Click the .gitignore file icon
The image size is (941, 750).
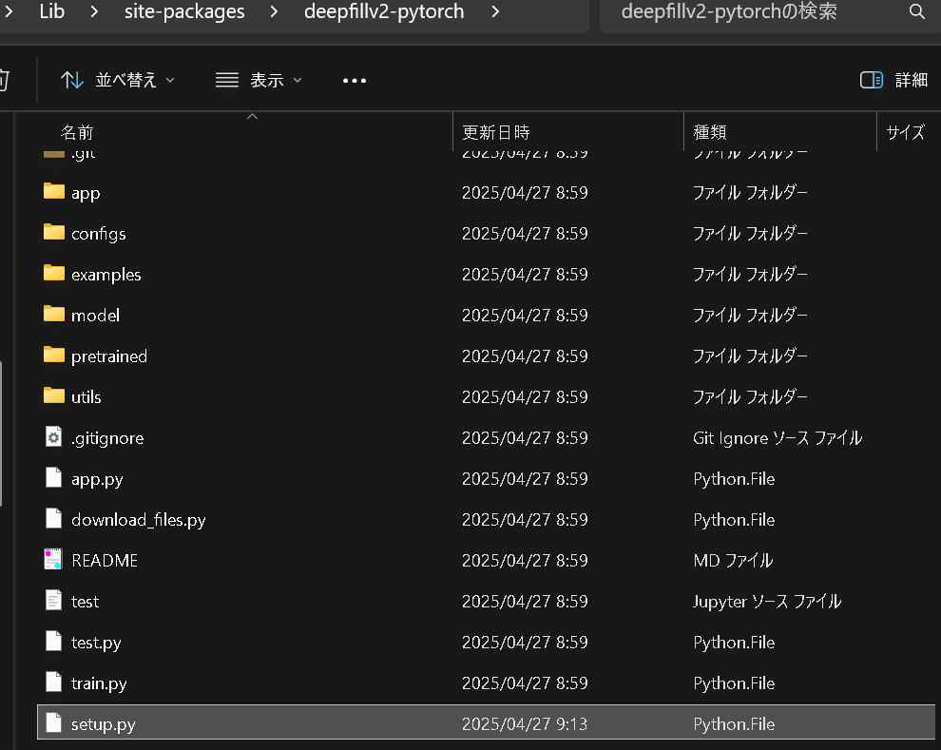tap(53, 437)
